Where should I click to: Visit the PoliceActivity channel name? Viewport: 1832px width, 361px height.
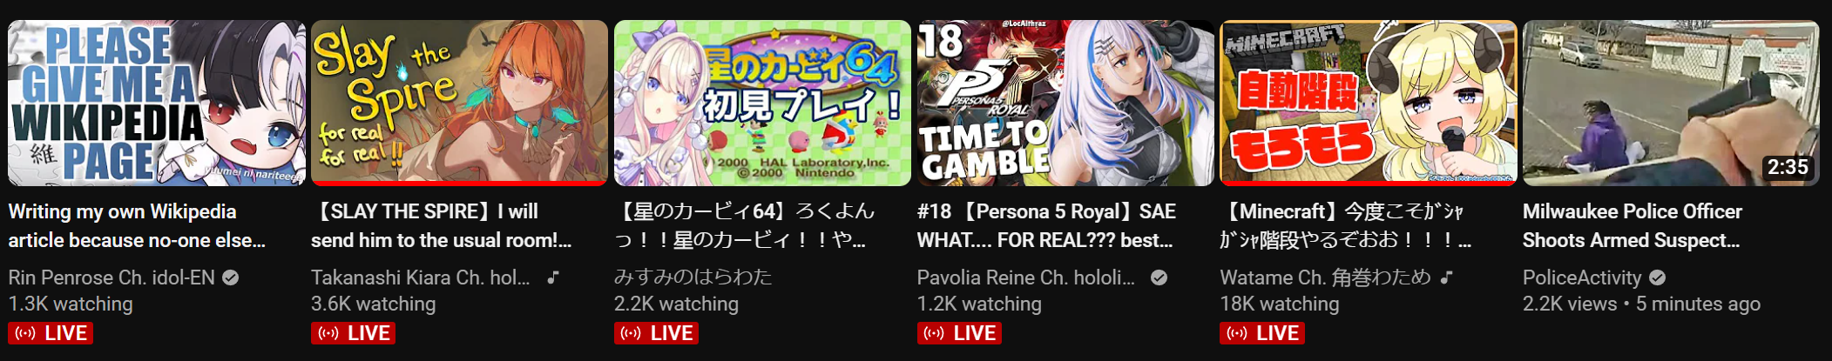[x=1582, y=277]
